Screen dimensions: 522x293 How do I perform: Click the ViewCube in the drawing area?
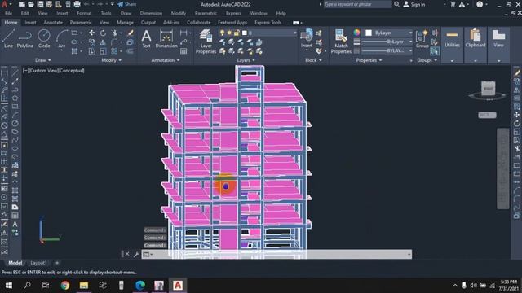coord(488,89)
